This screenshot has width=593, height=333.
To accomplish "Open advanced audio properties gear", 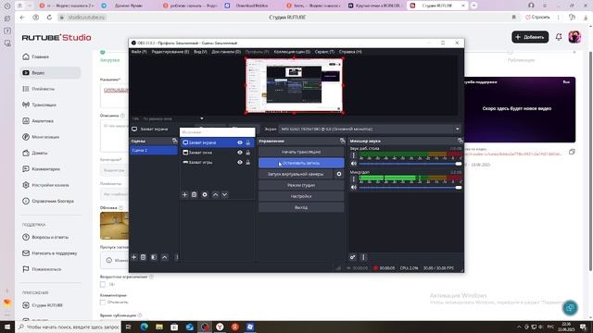I will pos(352,257).
